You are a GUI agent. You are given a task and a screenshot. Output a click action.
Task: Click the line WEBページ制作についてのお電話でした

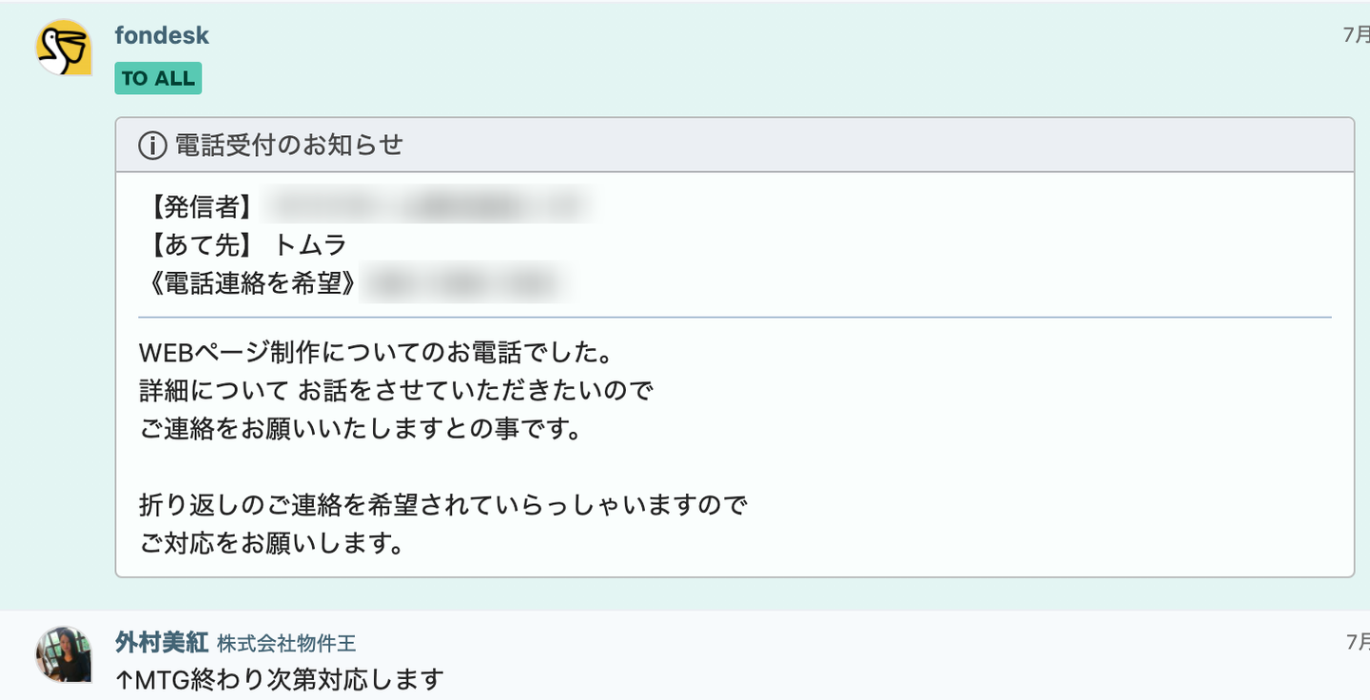375,353
